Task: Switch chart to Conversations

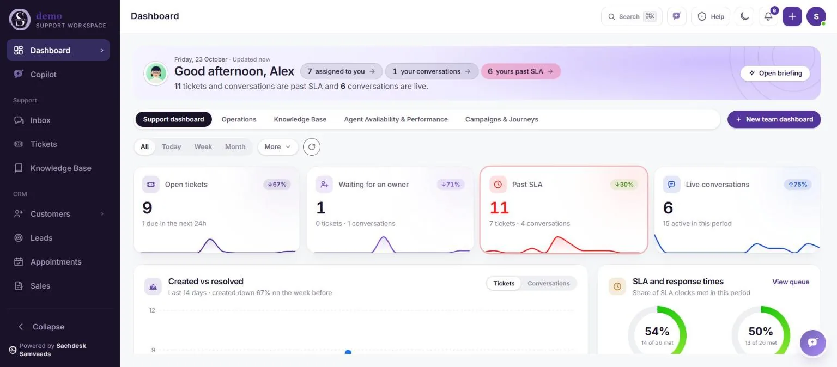Action: (x=549, y=283)
